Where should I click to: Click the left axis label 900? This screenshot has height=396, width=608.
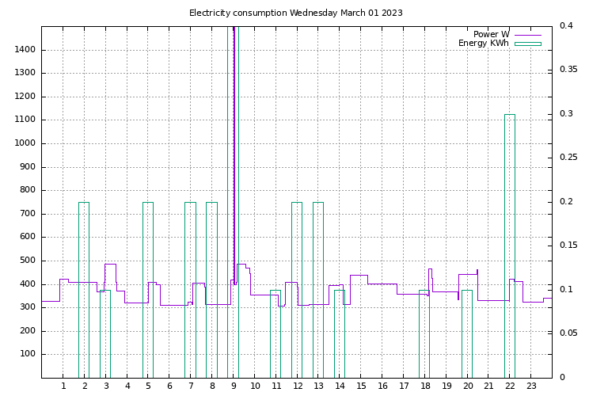click(28, 167)
